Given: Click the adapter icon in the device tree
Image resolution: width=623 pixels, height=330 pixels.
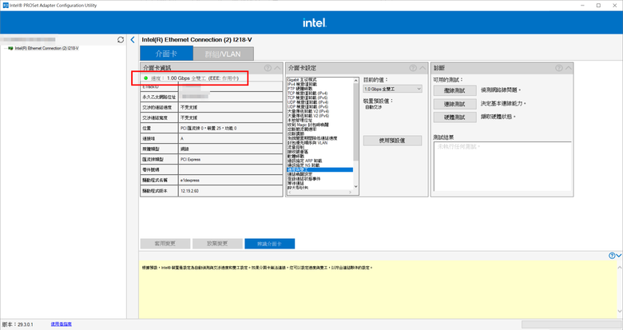Looking at the screenshot, I should (x=10, y=48).
